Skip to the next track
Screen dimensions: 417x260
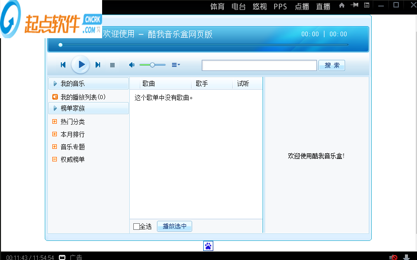click(98, 65)
